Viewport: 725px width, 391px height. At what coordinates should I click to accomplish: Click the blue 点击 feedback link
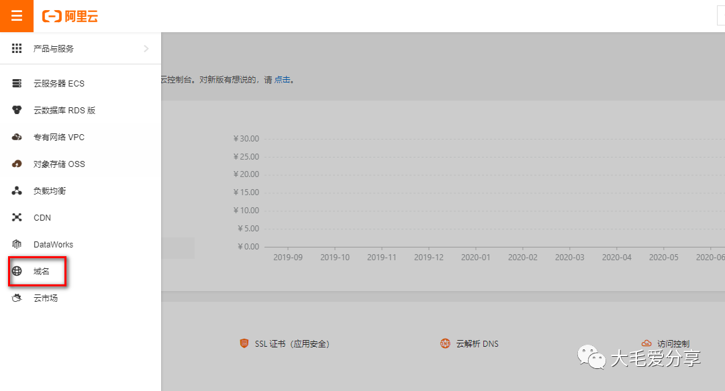tap(282, 80)
